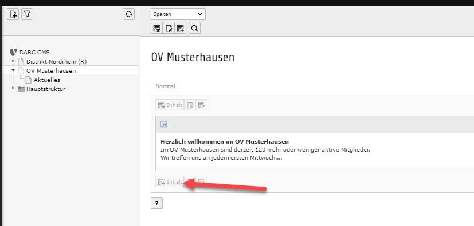Expand the Hauptstruktur folder
Screen dimensions: 474x226
[13, 88]
